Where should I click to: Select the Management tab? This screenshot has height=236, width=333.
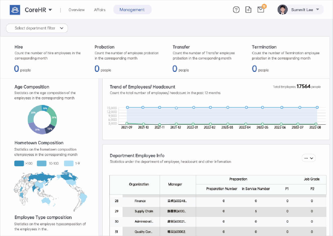coord(132,10)
